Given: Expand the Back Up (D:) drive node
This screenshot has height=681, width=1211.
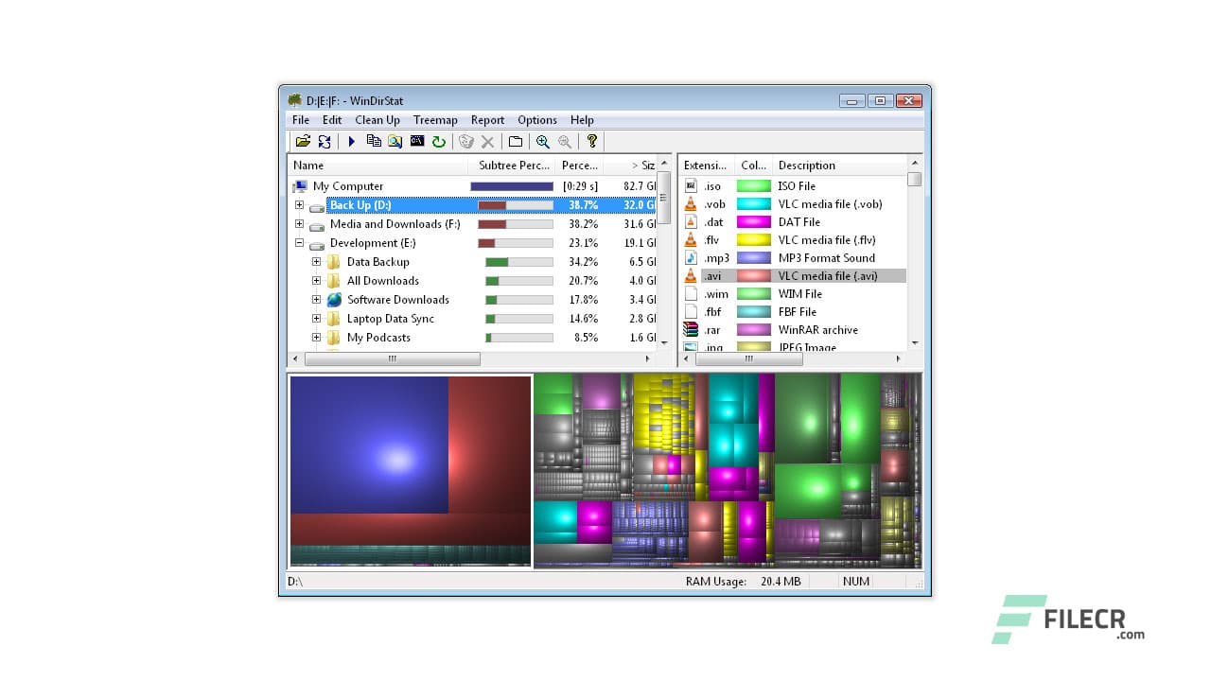Looking at the screenshot, I should 299,205.
